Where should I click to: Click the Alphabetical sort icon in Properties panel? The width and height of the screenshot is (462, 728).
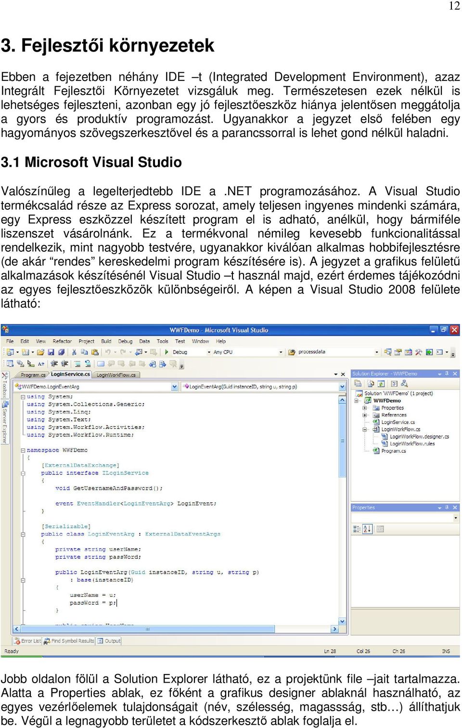point(367,529)
